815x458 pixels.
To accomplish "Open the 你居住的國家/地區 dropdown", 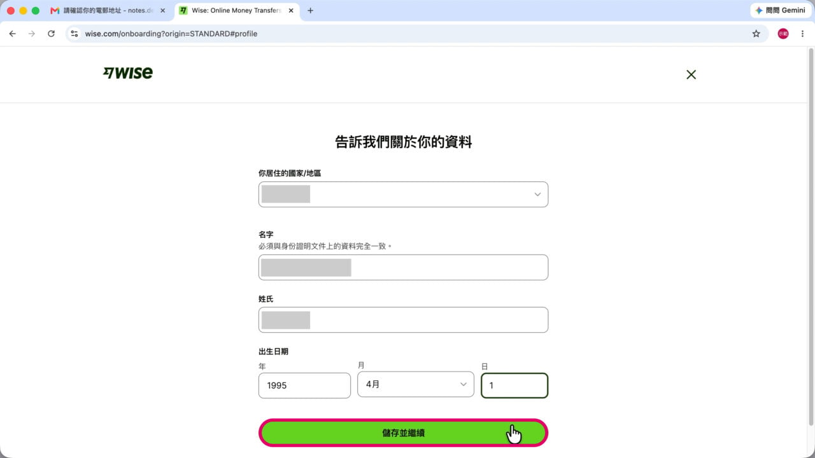I will 403,195.
